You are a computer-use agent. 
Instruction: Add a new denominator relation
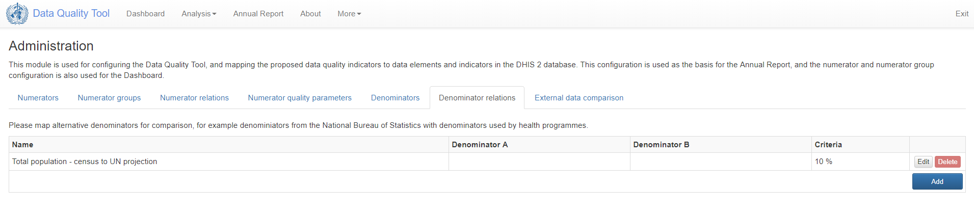(x=937, y=181)
